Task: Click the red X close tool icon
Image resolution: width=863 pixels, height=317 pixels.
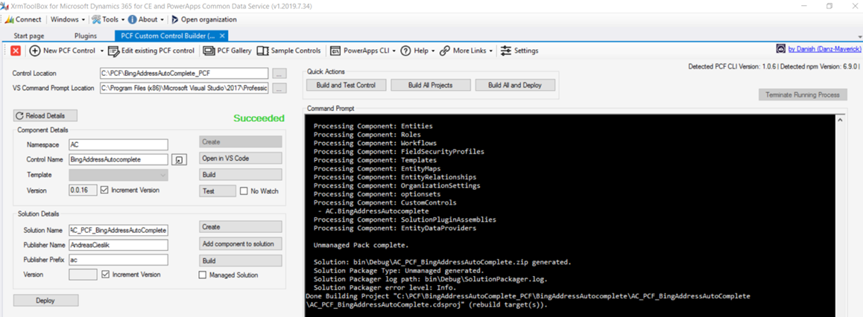Action: [x=16, y=51]
